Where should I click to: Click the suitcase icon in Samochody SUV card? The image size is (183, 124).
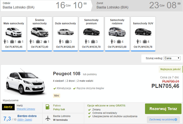pyautogui.click(x=145, y=42)
